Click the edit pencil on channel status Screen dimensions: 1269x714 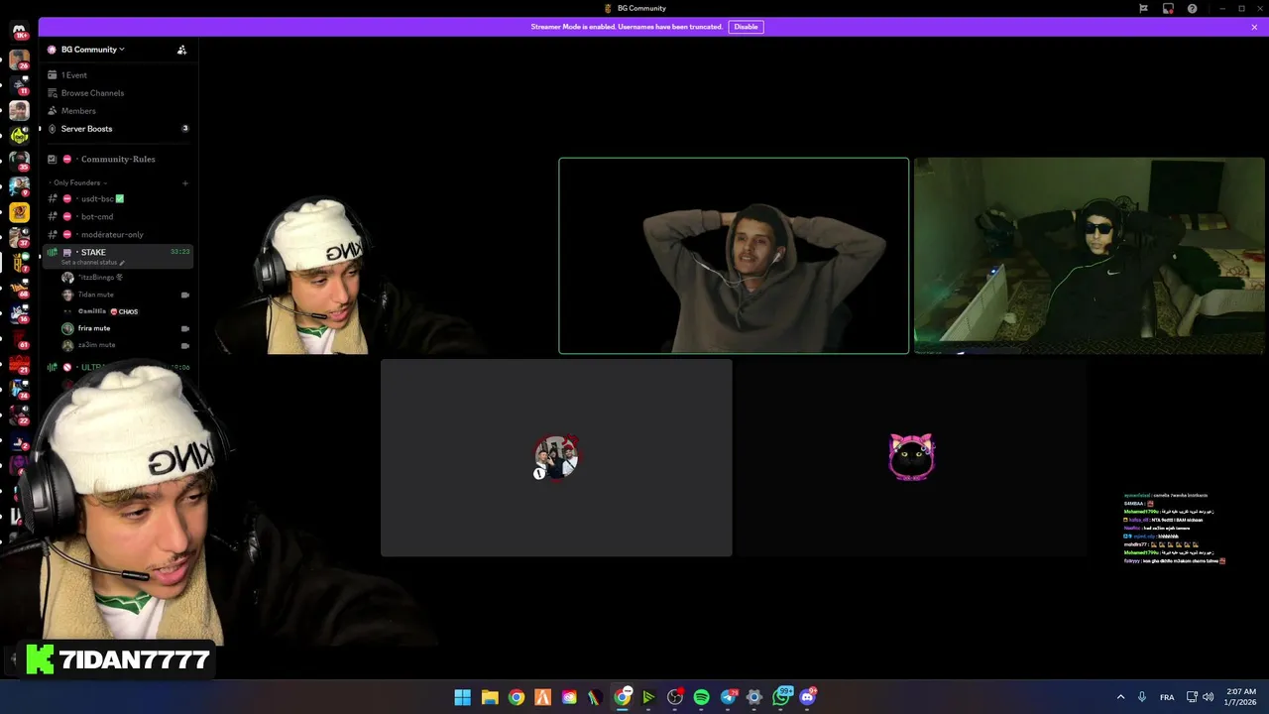coord(122,263)
